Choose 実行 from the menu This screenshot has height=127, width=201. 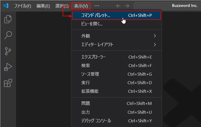[117, 83]
